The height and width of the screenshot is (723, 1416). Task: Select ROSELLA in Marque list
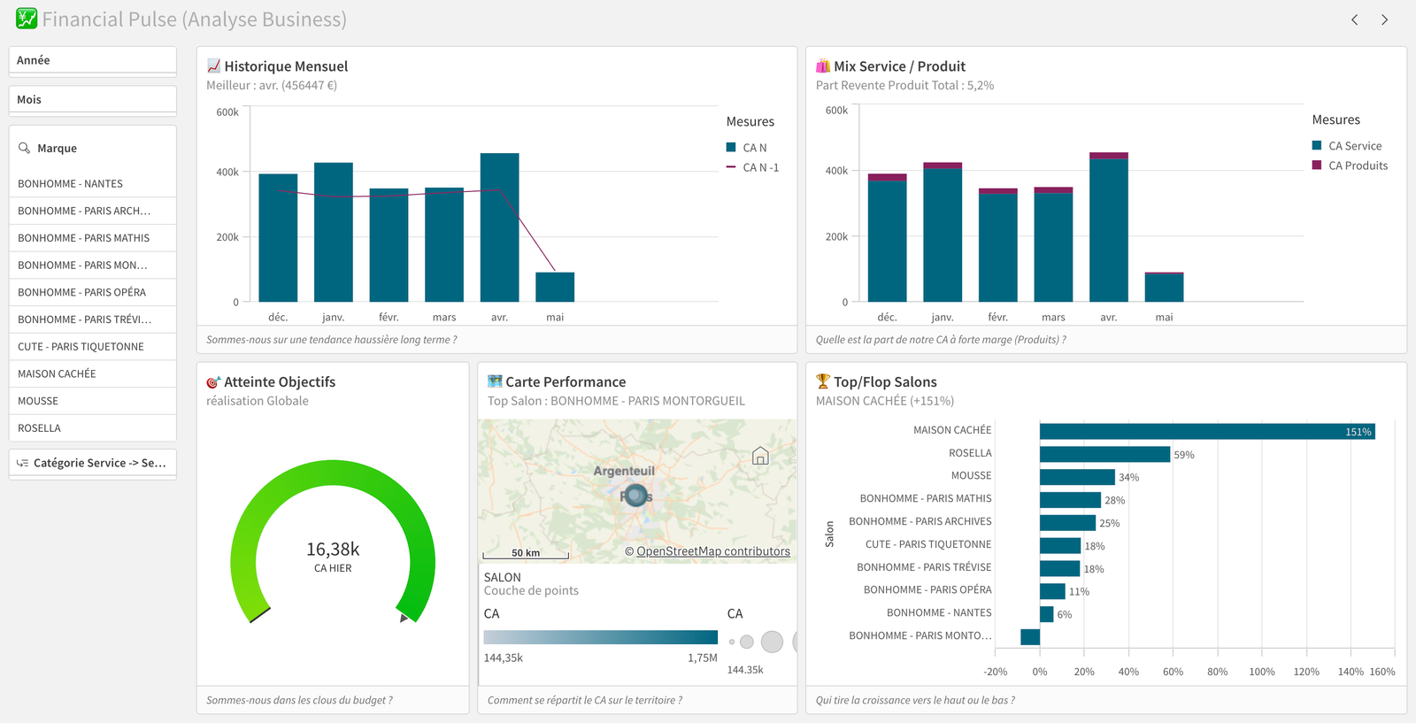click(93, 428)
